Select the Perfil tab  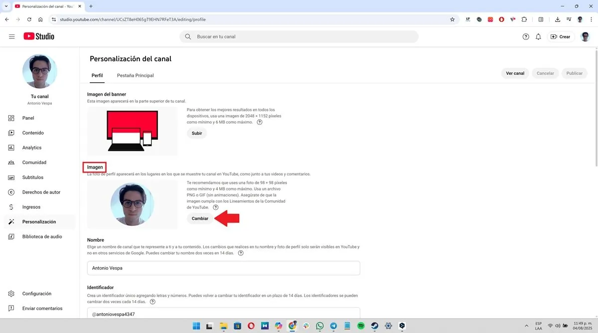(97, 75)
